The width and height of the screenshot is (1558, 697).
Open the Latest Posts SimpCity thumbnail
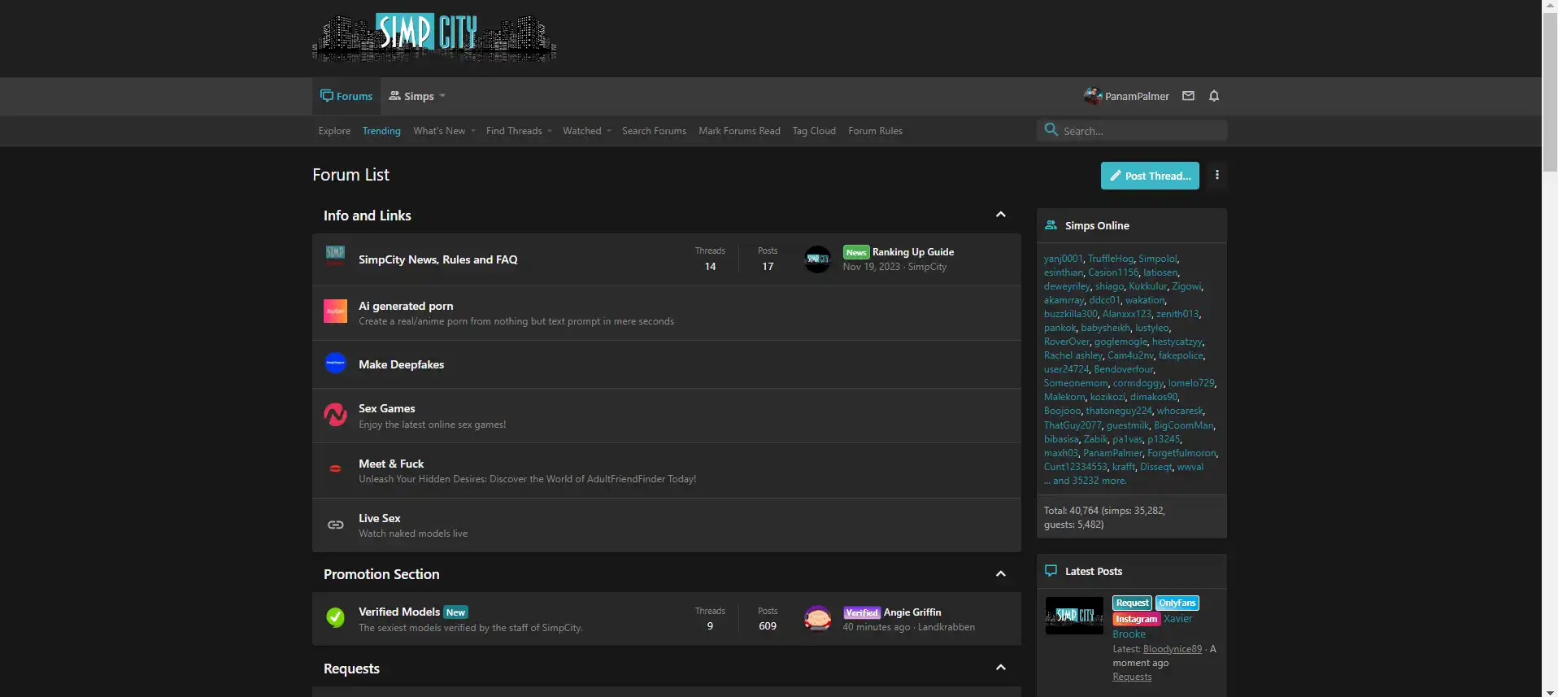tap(1074, 616)
